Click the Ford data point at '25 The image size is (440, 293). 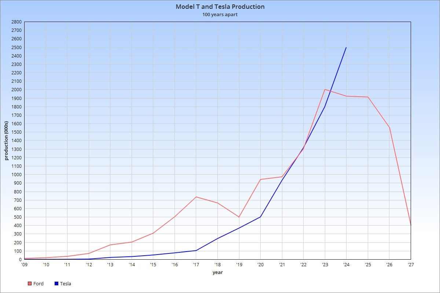tap(368, 97)
